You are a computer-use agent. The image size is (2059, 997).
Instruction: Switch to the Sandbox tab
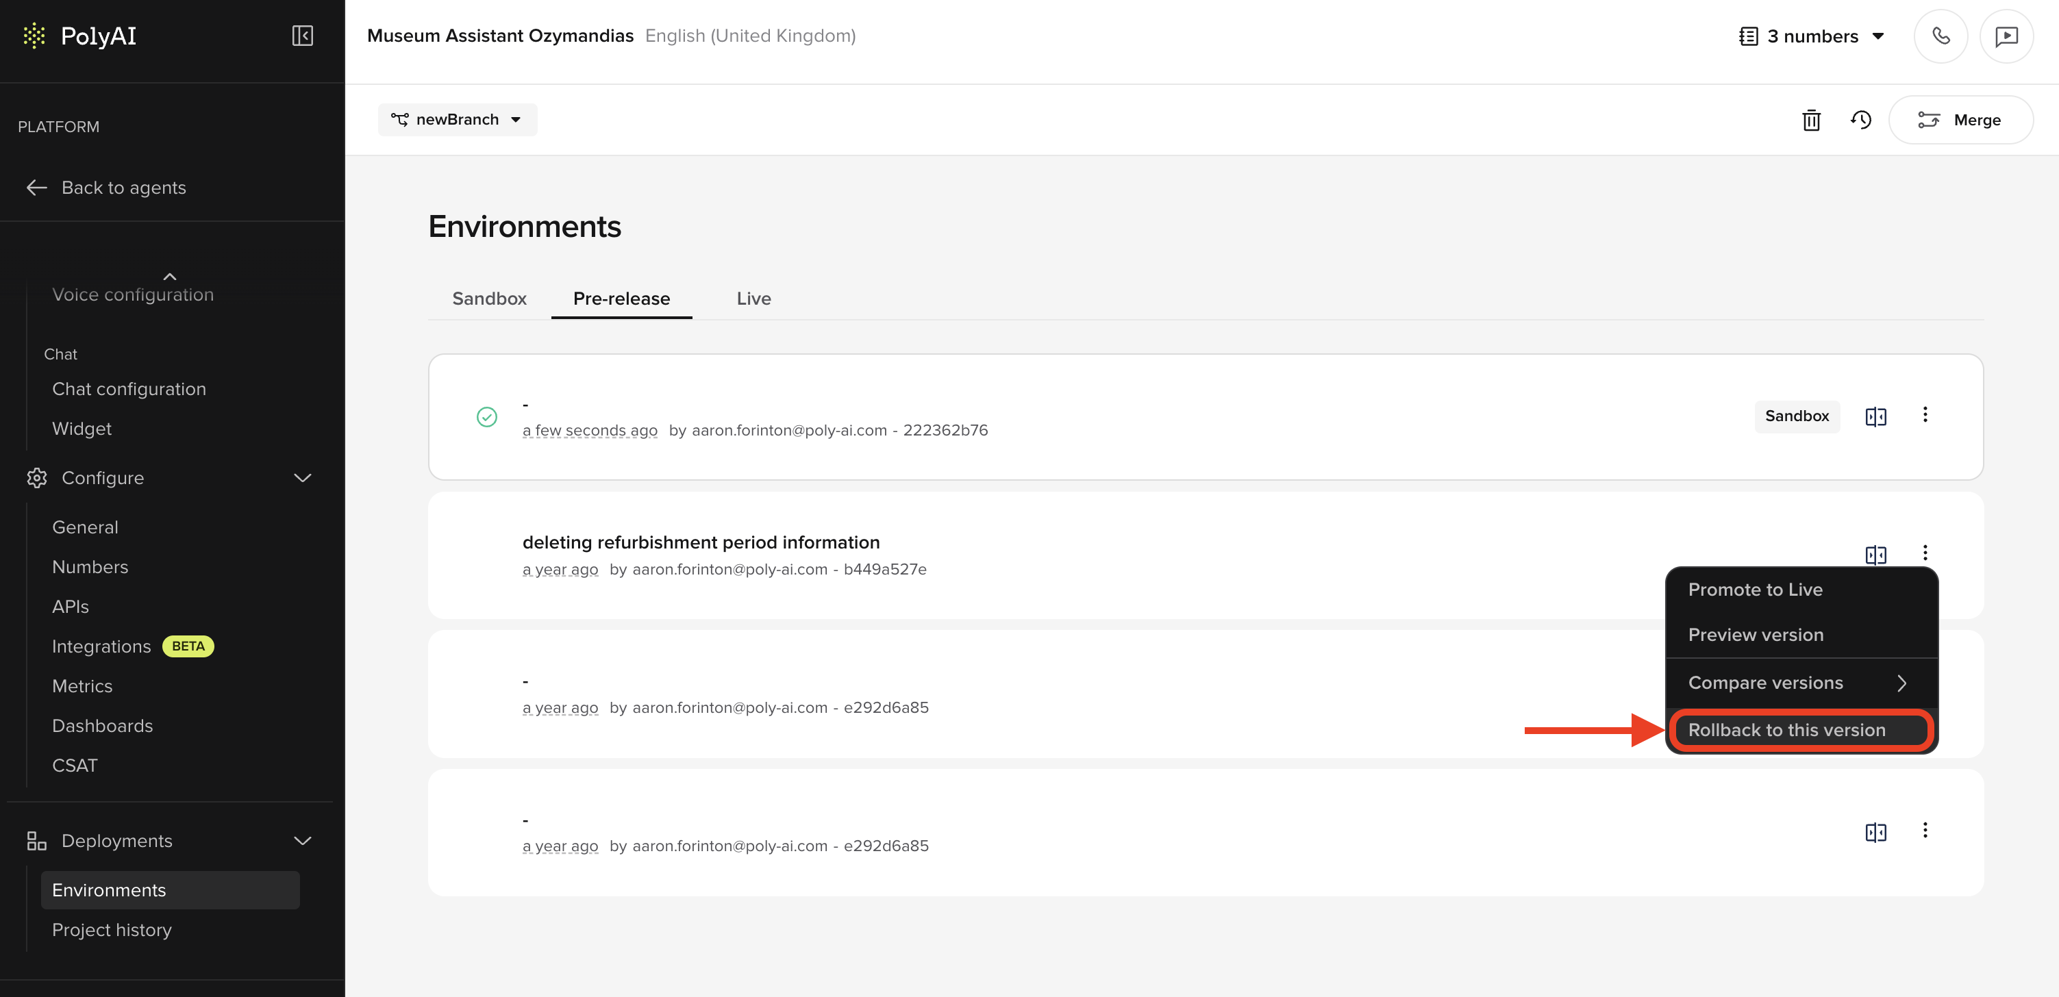[x=489, y=299]
